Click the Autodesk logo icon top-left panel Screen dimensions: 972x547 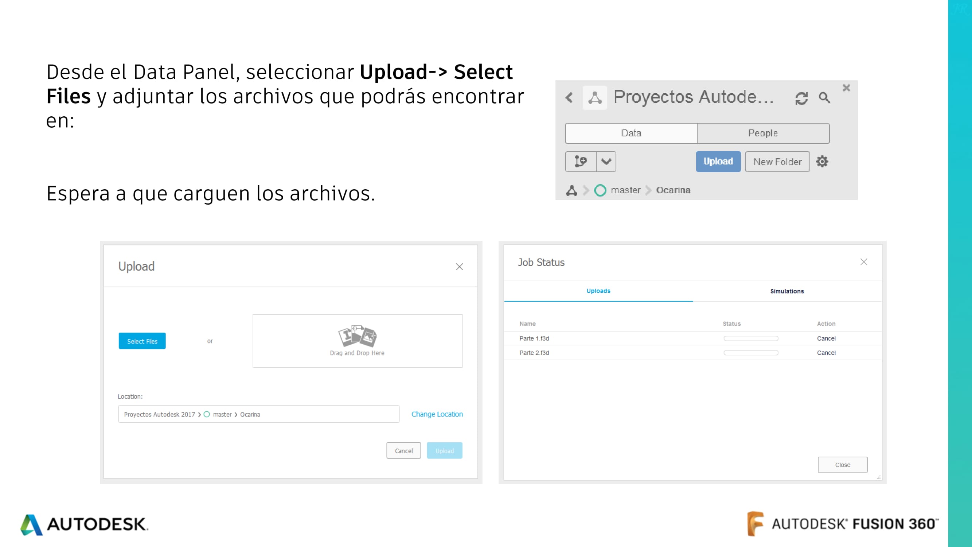click(x=594, y=97)
